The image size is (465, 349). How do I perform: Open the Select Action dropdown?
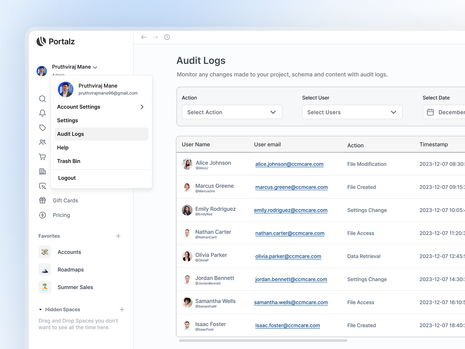(x=232, y=112)
